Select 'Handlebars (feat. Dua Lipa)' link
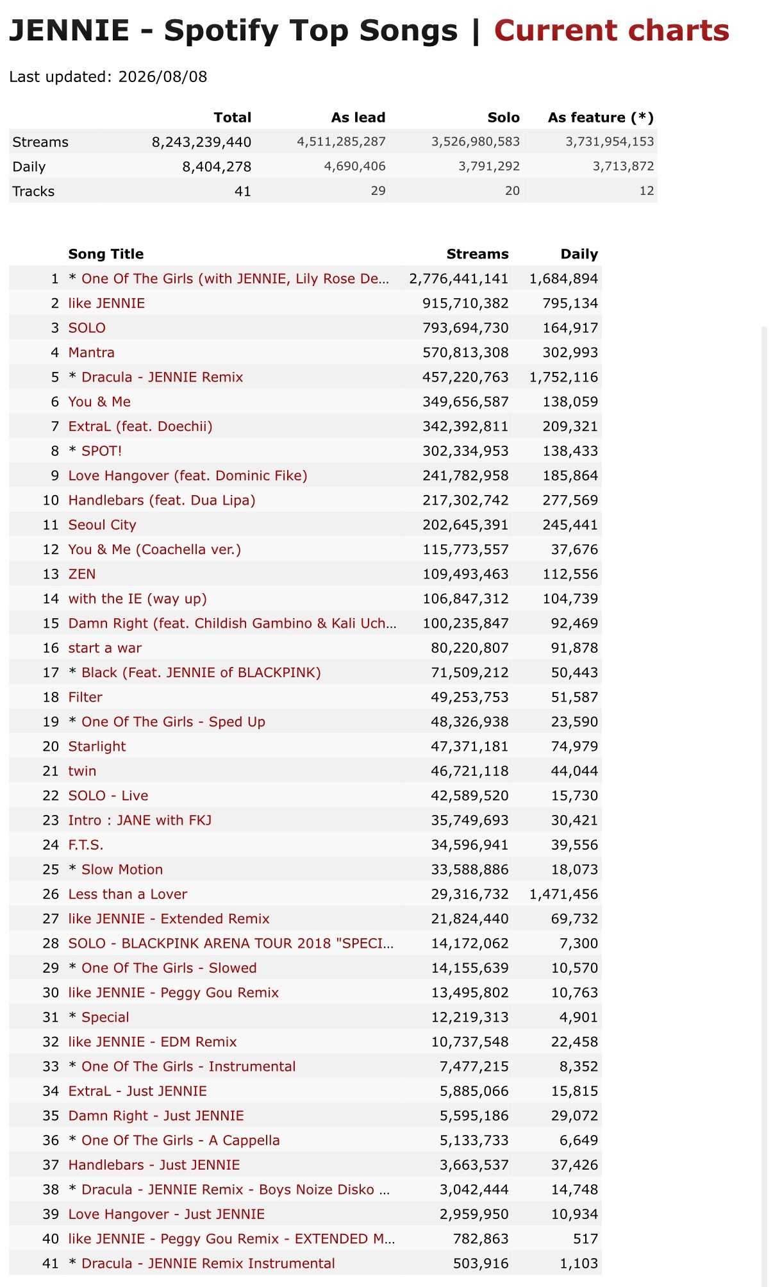The width and height of the screenshot is (773, 1287). (x=162, y=500)
